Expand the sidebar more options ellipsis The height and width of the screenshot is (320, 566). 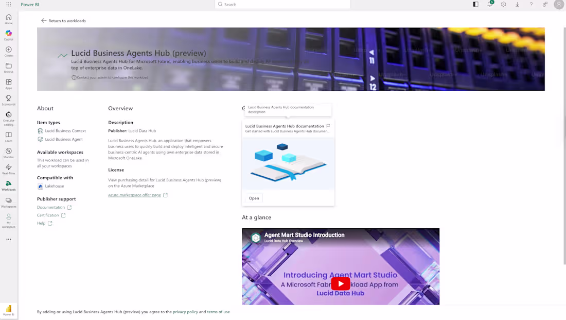pyautogui.click(x=9, y=239)
